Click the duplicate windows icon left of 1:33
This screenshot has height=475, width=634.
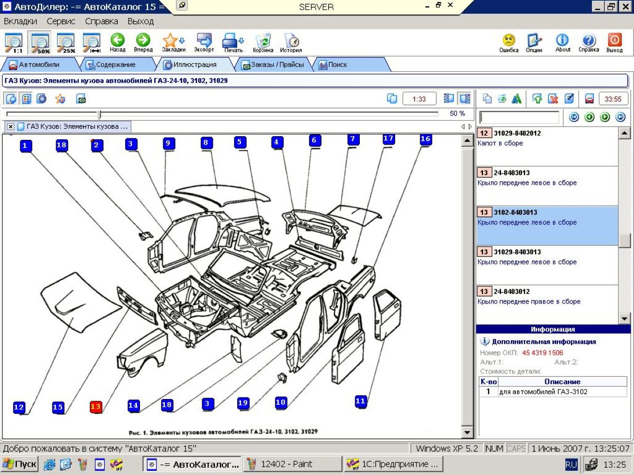(392, 99)
